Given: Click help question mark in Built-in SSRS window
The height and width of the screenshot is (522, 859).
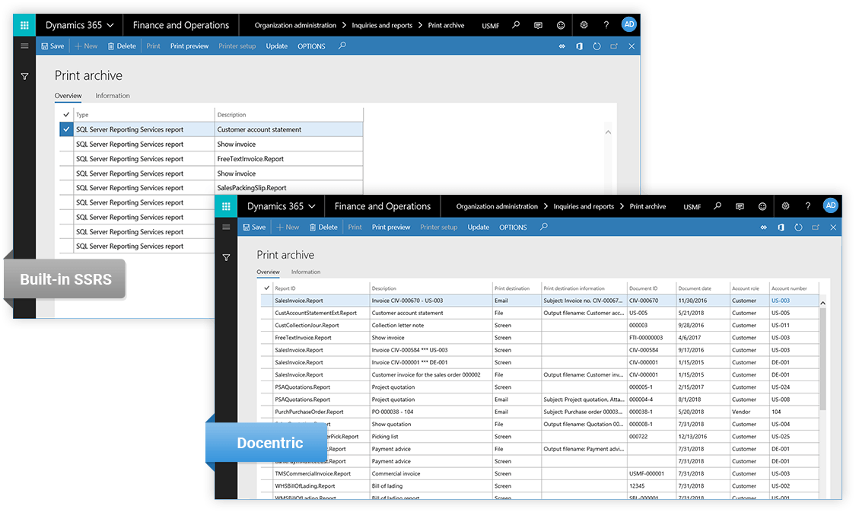Looking at the screenshot, I should click(x=606, y=25).
